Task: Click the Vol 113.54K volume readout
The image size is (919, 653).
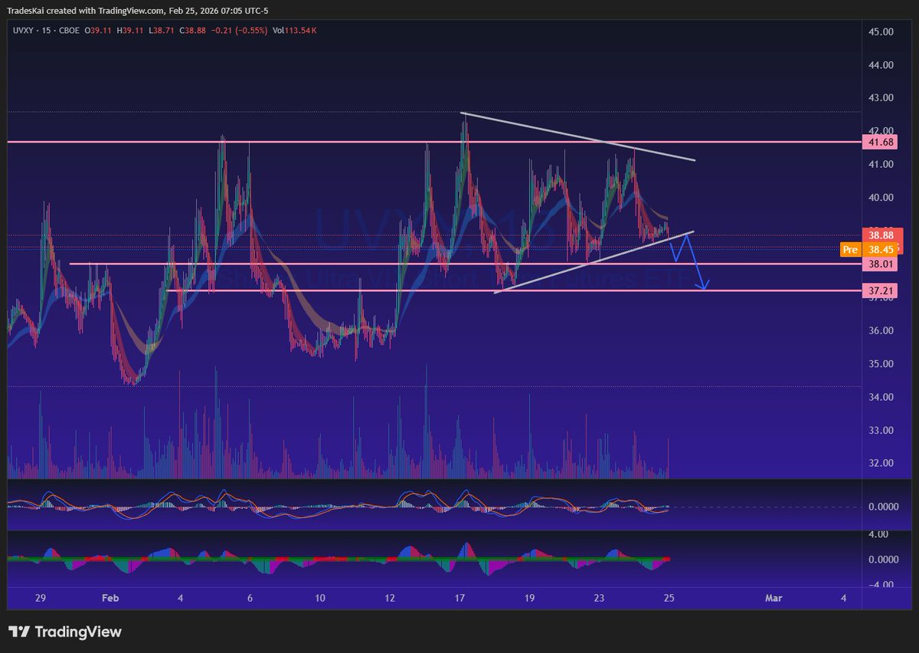Action: pos(295,31)
